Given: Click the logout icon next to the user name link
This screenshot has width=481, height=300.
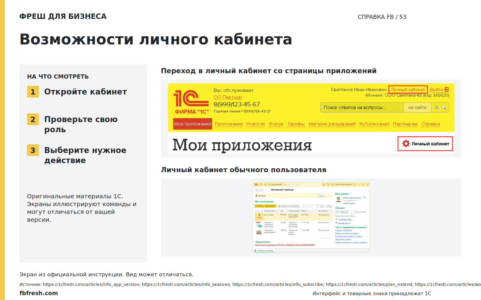Looking at the screenshot, I should pos(365,197).
